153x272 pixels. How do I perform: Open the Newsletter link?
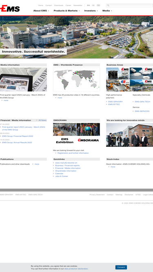tap(78, 5)
